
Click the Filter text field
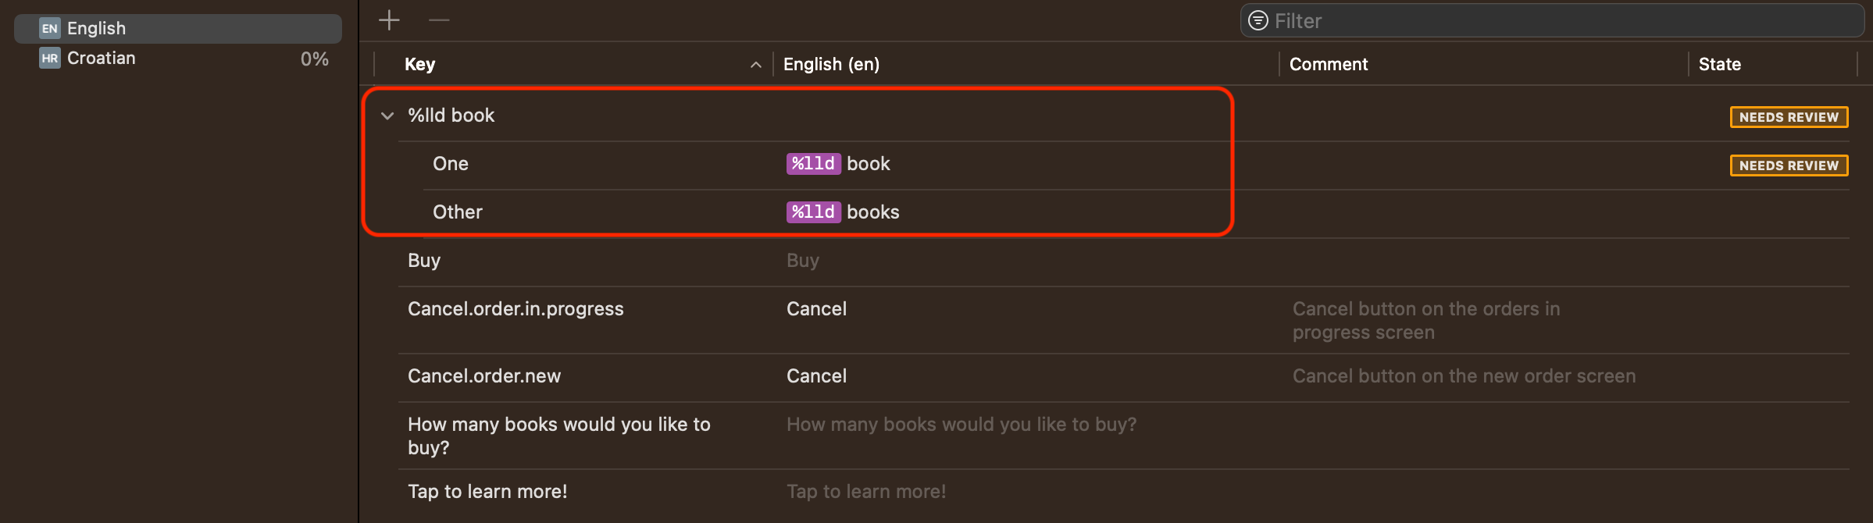pos(1552,20)
